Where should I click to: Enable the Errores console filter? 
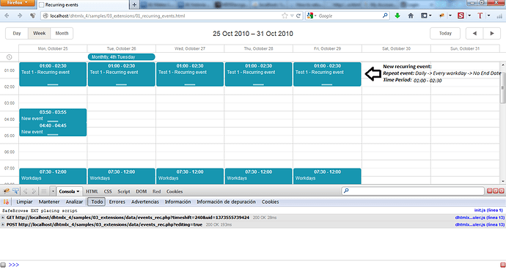(x=117, y=202)
